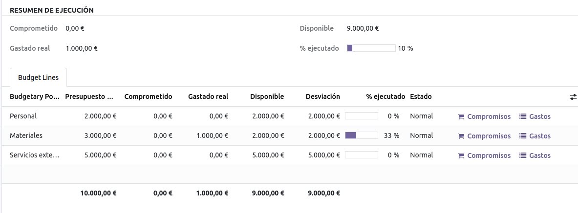Click the 10 % executed label
Image resolution: width=578 pixels, height=213 pixels.
click(406, 48)
